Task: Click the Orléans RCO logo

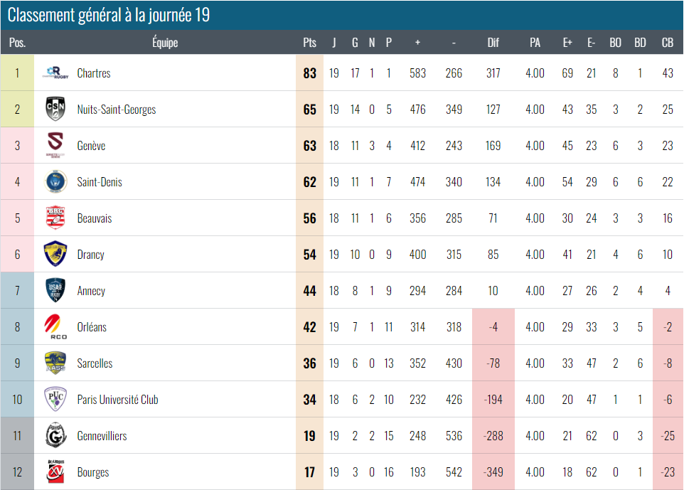Action: (x=55, y=326)
